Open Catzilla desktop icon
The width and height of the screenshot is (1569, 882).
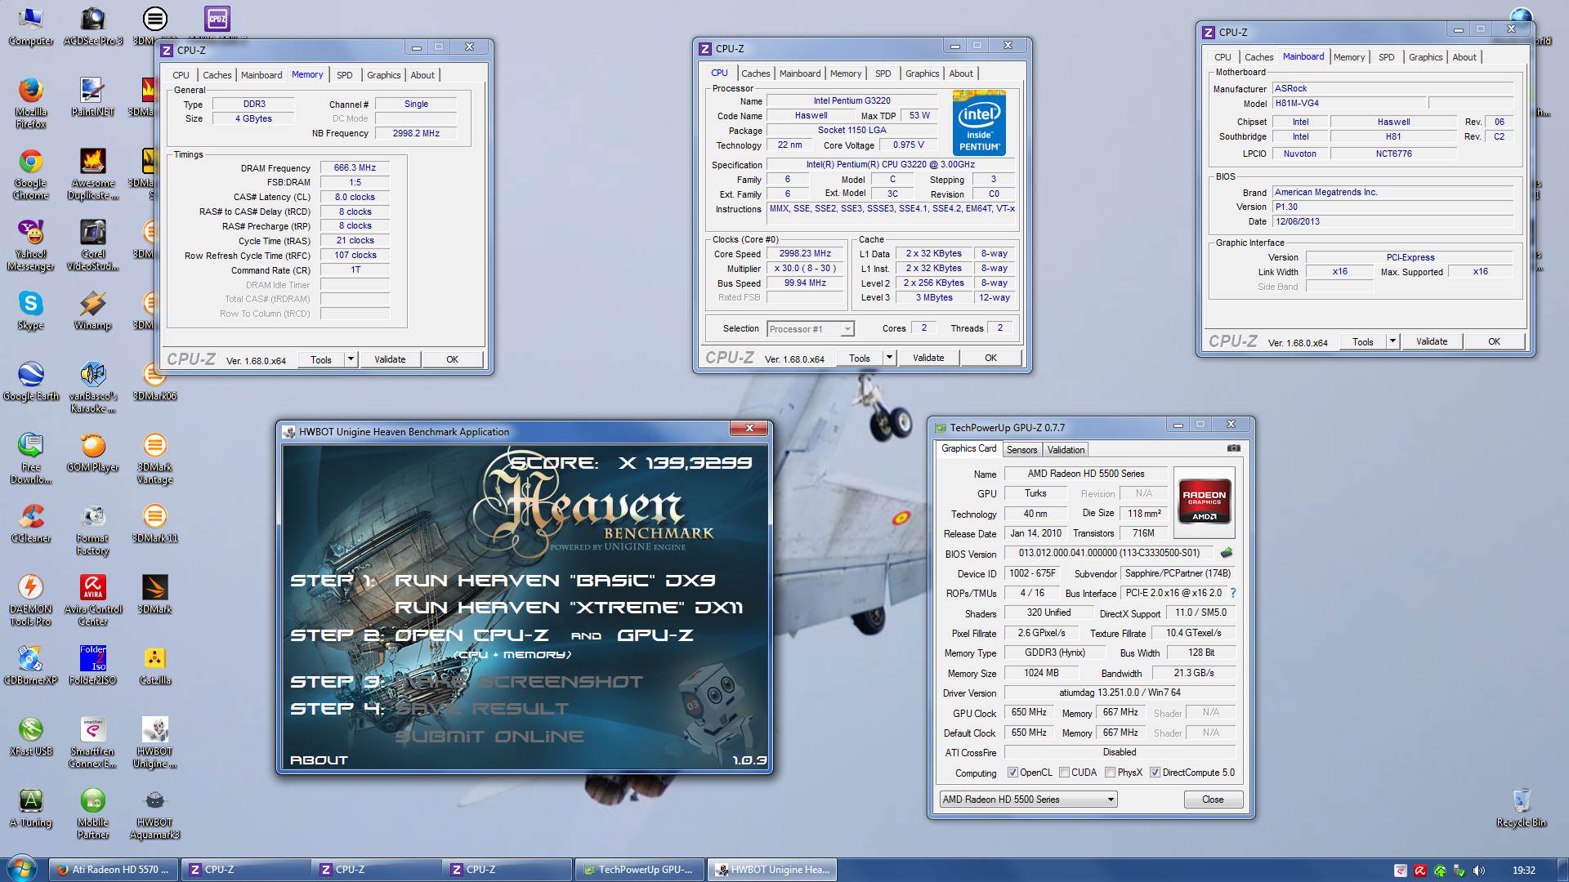pyautogui.click(x=154, y=665)
